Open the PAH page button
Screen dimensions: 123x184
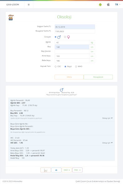tap(77, 170)
